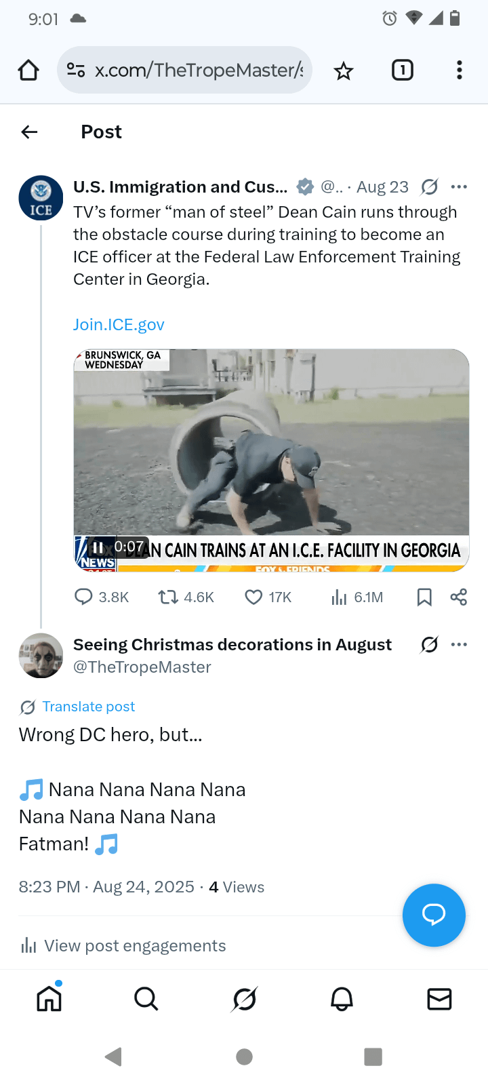Like the ICE post
The width and height of the screenshot is (488, 1085).
point(253,597)
